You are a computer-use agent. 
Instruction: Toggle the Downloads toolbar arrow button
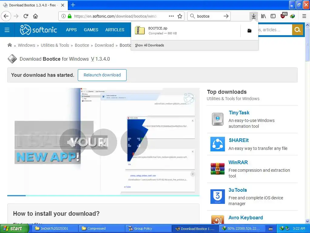pos(253,16)
